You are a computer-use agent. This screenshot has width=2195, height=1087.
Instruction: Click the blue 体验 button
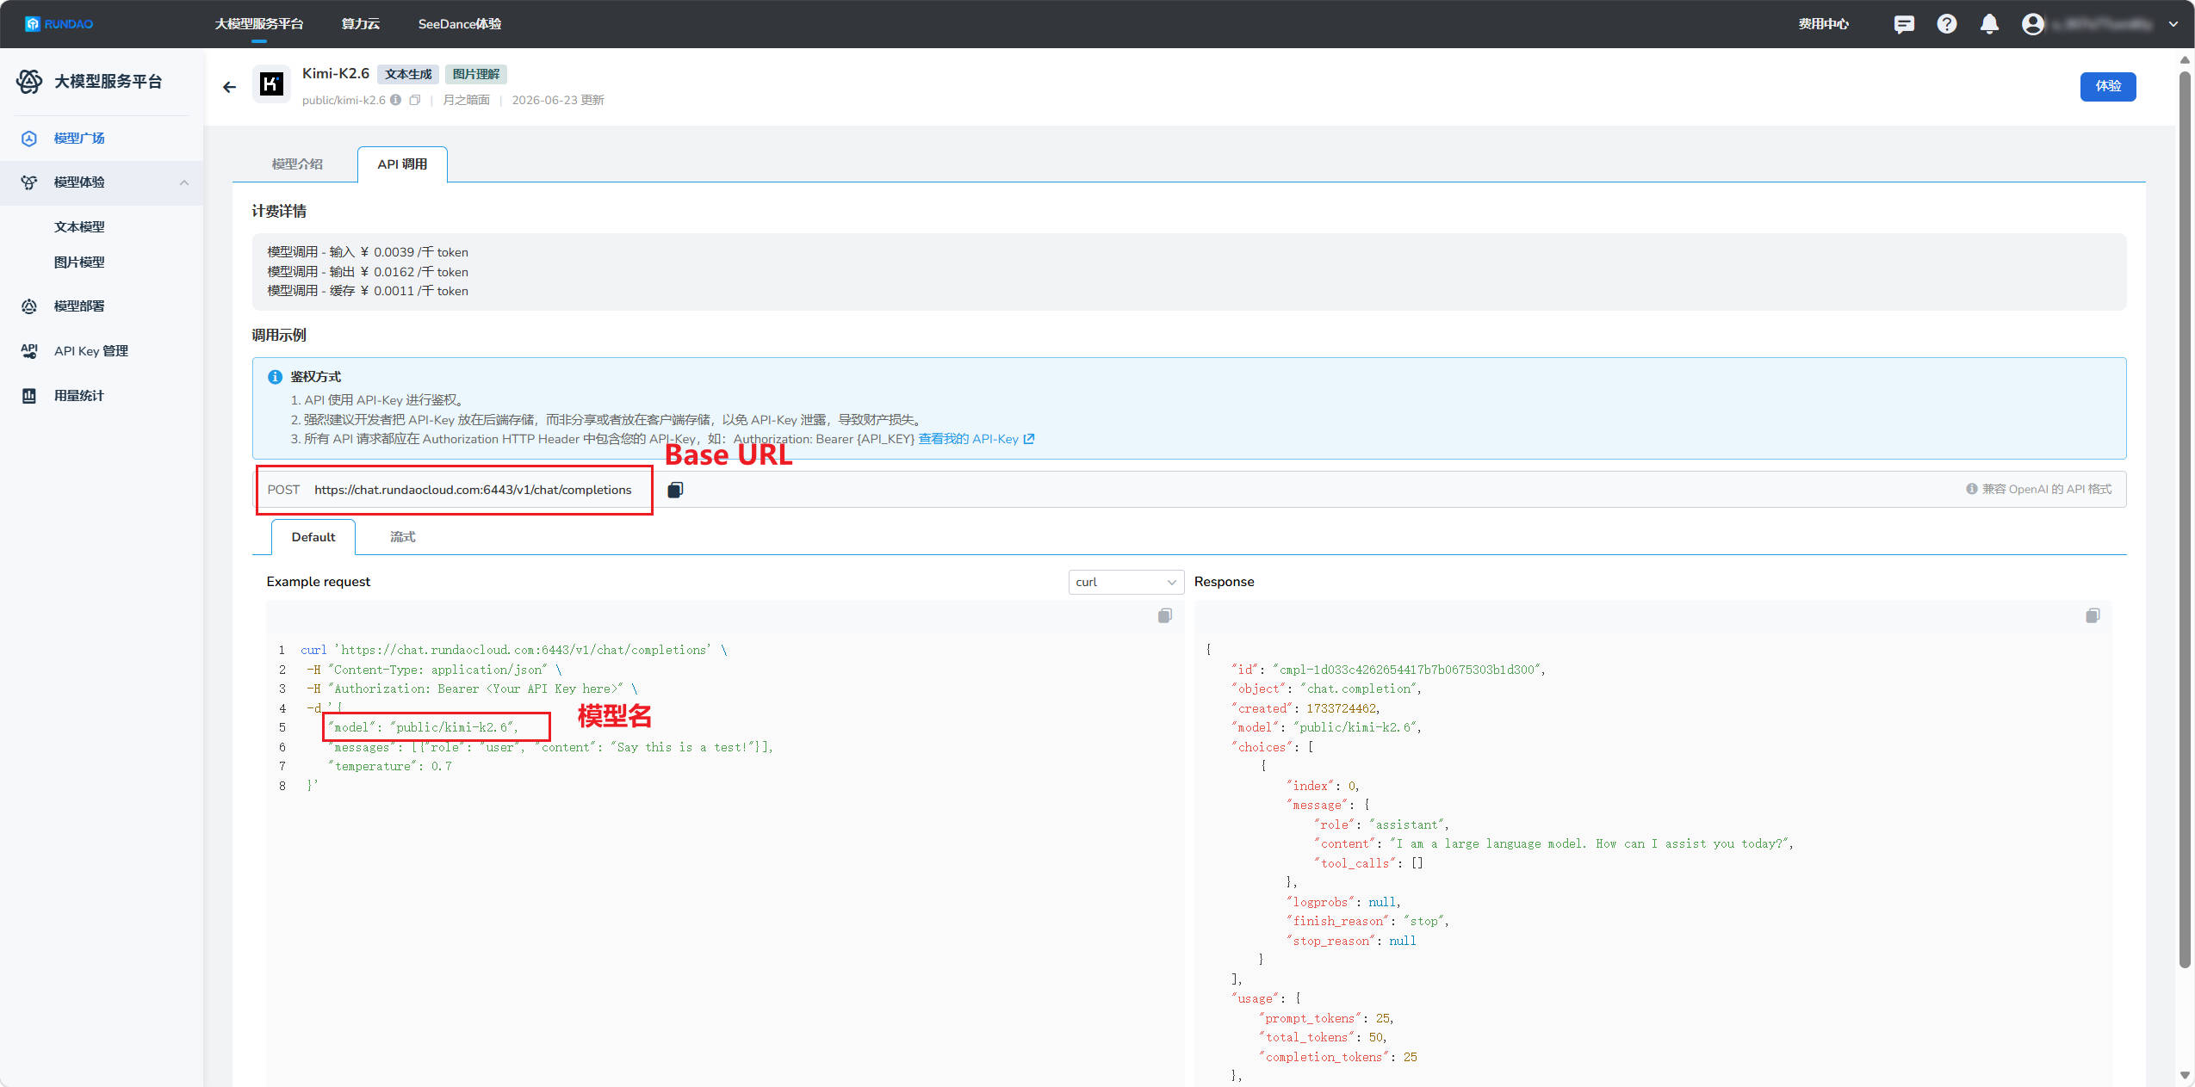click(2108, 86)
